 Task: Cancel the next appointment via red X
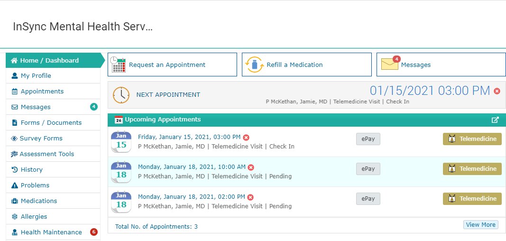point(497,91)
